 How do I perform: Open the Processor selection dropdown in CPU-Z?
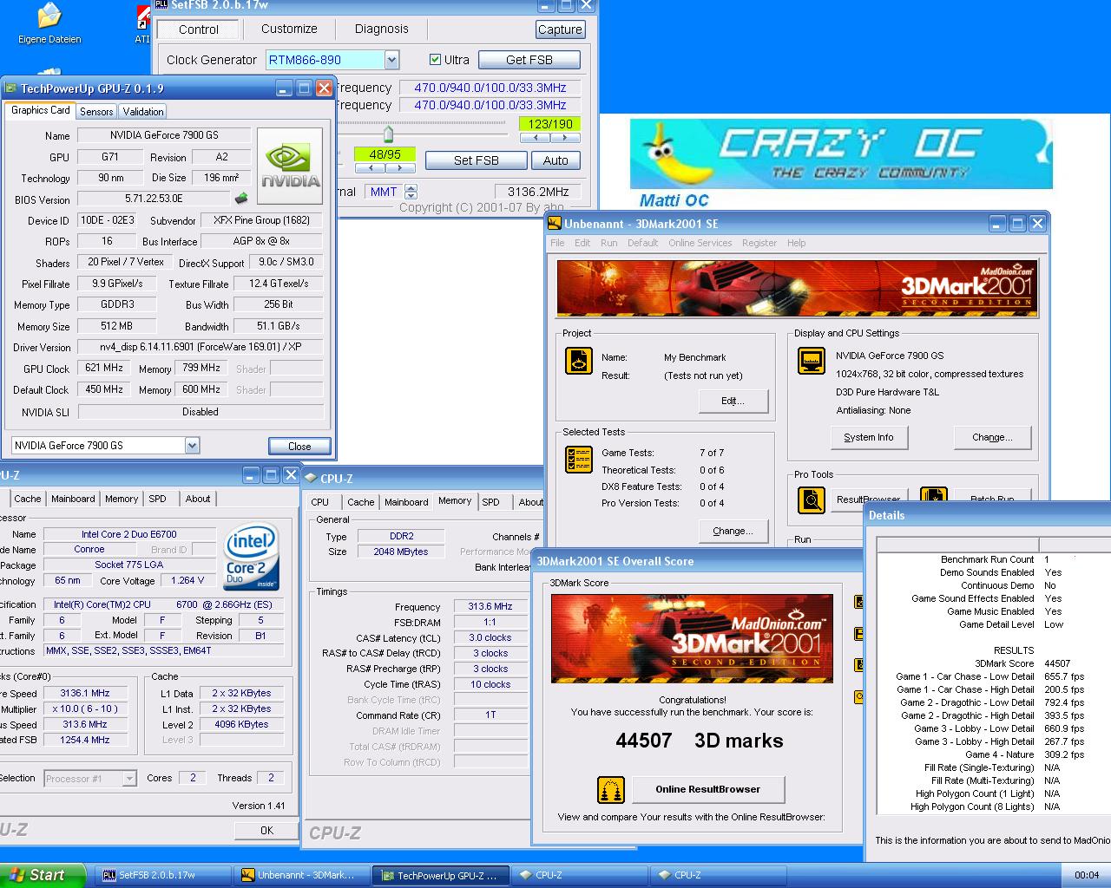coord(129,779)
